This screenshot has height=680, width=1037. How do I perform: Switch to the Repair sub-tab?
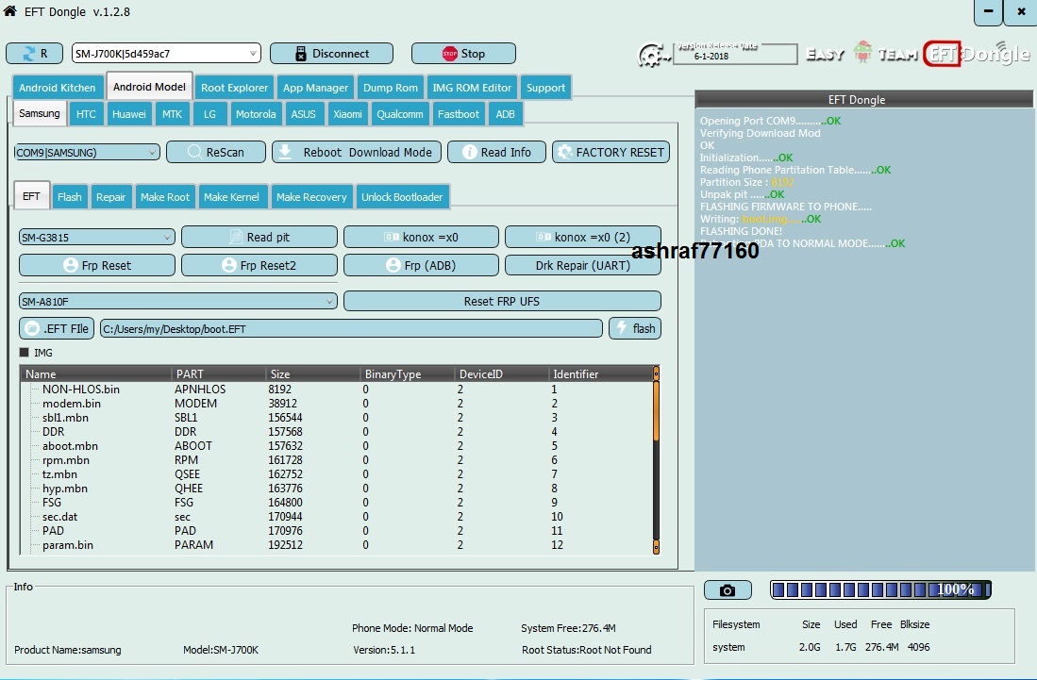[x=110, y=197]
